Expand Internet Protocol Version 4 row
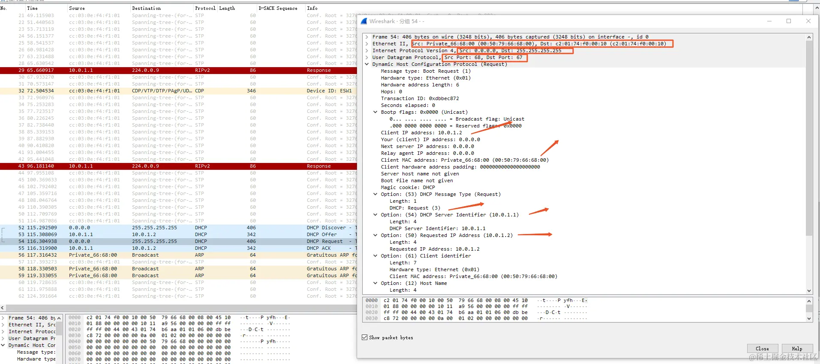This screenshot has height=364, width=820. pyautogui.click(x=367, y=50)
